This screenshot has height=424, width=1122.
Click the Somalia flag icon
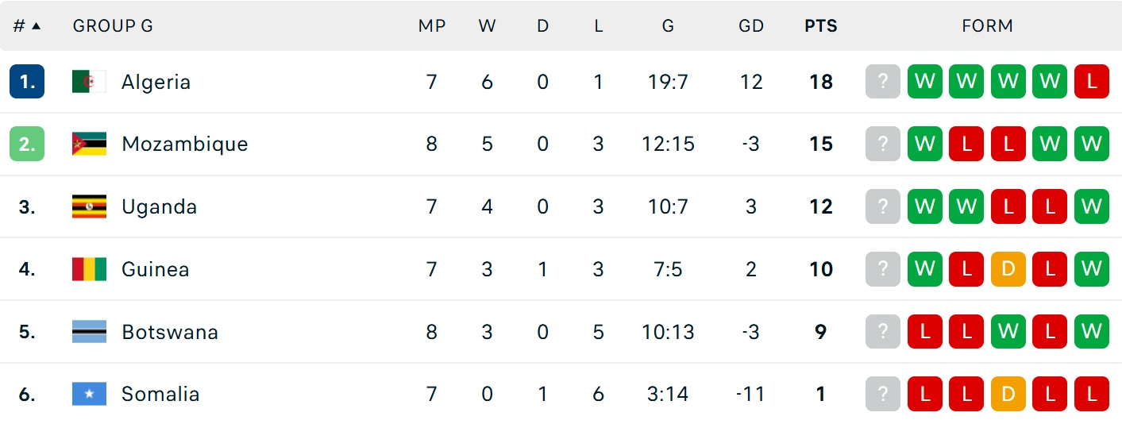[x=89, y=394]
